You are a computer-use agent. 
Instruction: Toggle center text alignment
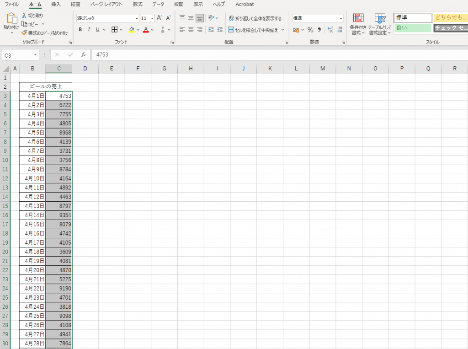(x=191, y=30)
